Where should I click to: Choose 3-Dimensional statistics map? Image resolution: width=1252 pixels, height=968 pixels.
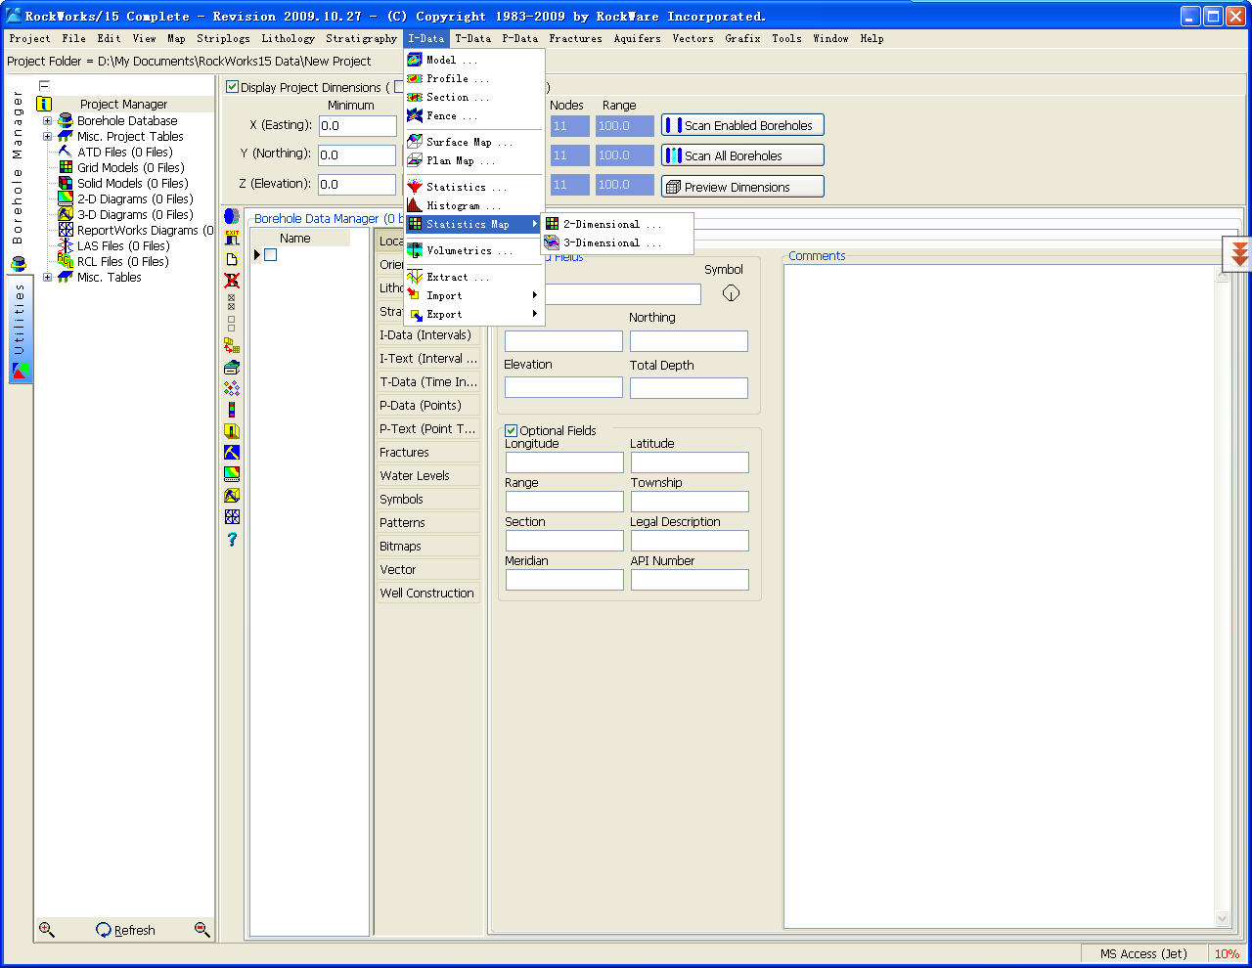(x=617, y=242)
